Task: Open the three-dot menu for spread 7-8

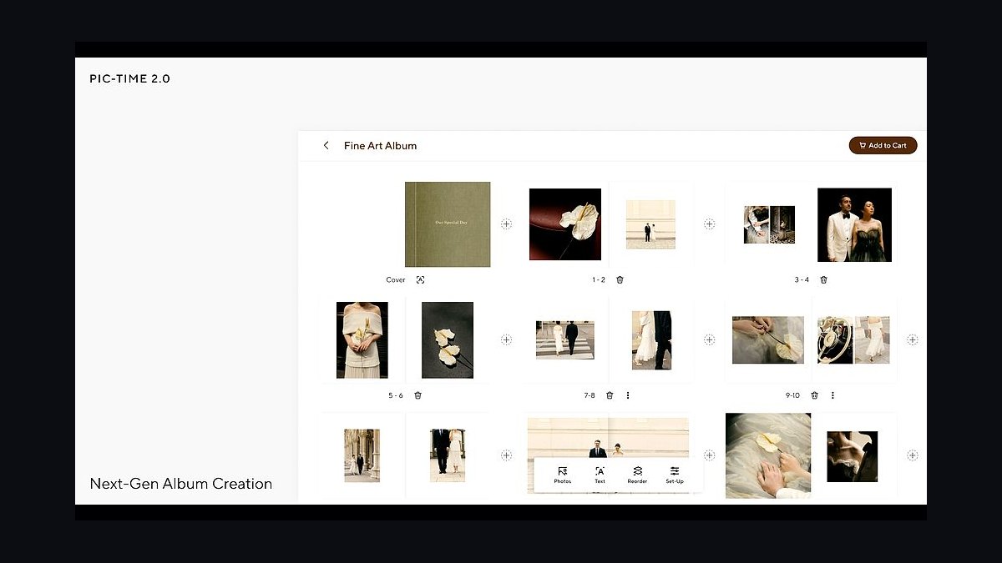Action: point(628,395)
